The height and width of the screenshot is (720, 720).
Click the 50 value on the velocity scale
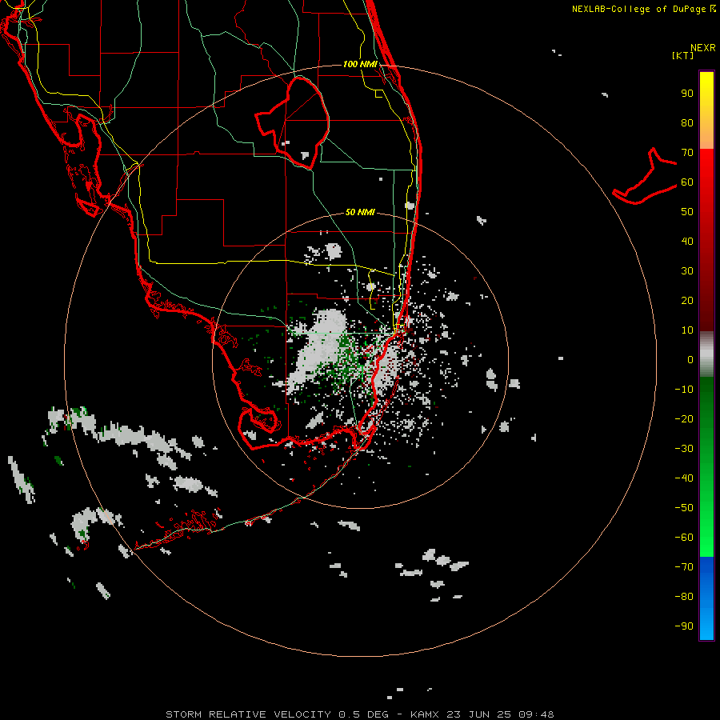pyautogui.click(x=687, y=212)
